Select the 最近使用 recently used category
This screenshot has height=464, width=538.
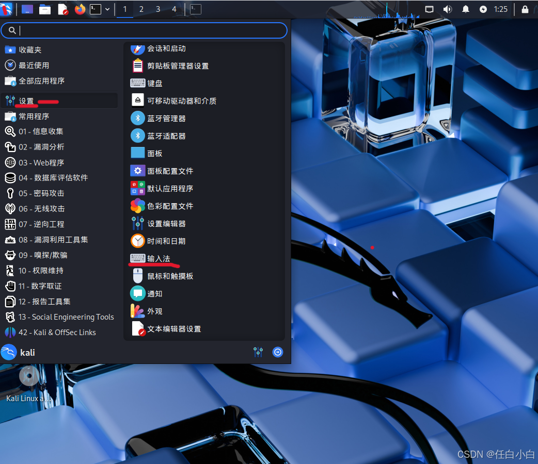(59, 65)
